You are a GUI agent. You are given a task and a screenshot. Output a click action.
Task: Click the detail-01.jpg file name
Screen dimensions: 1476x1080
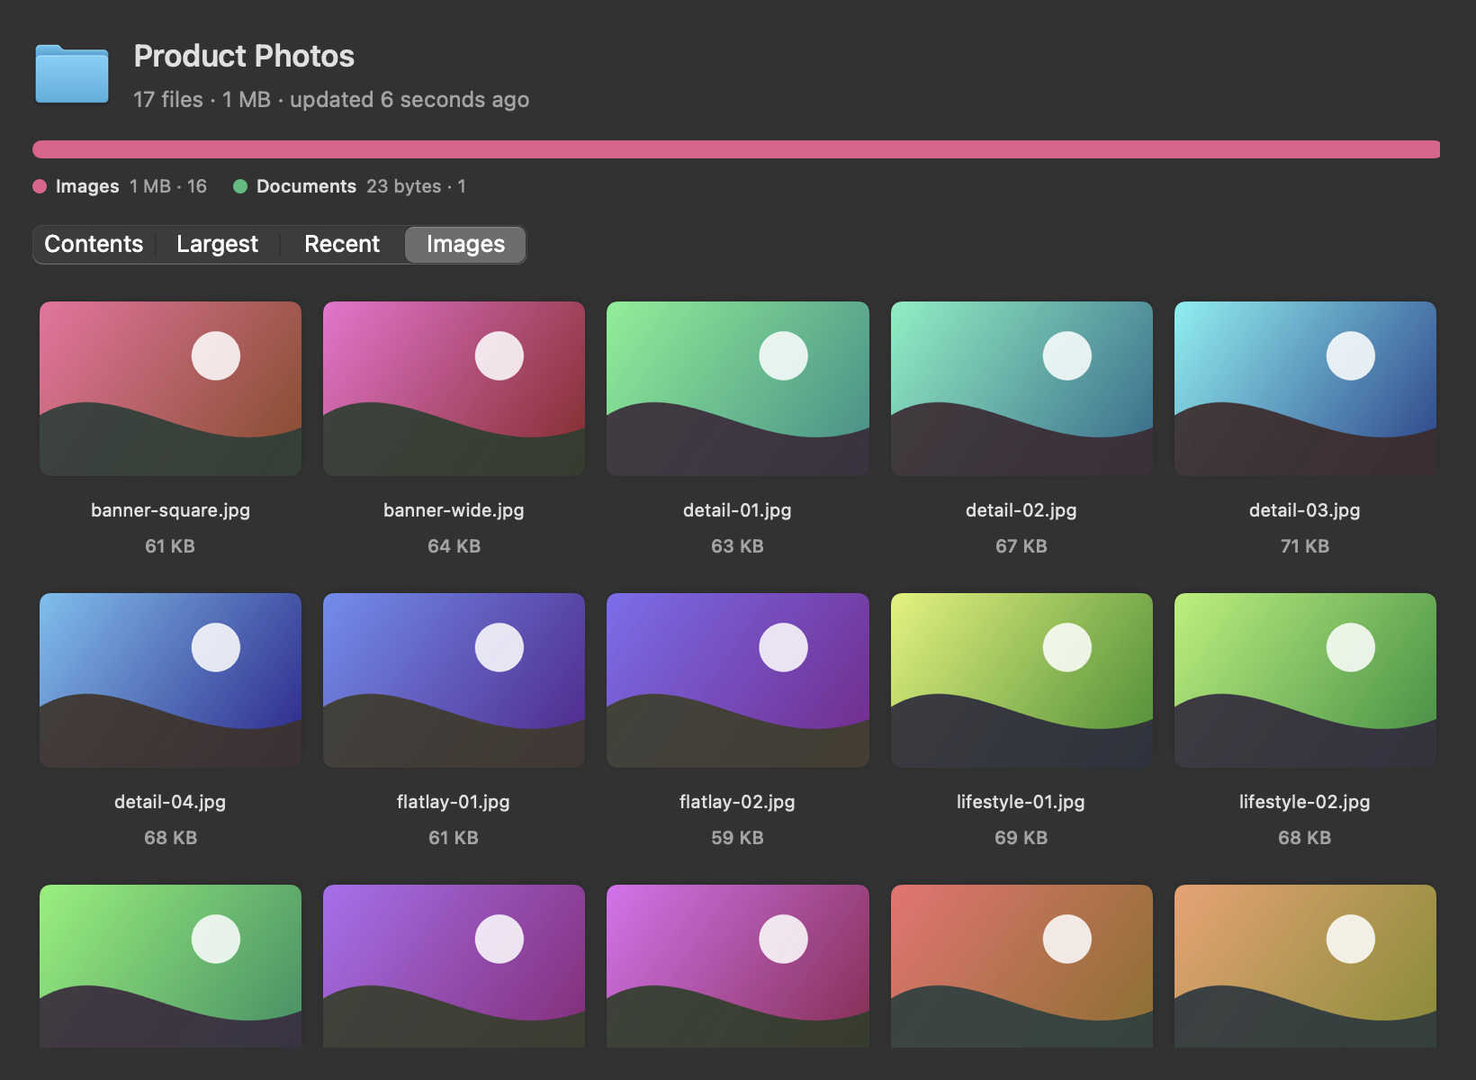(737, 510)
